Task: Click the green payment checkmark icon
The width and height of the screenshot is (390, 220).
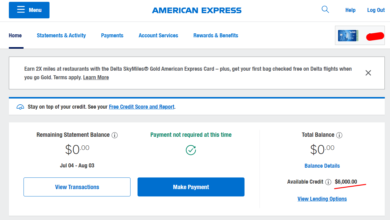Action: coord(191,150)
